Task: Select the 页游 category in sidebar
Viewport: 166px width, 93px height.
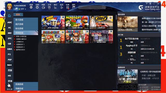Action: point(10,70)
